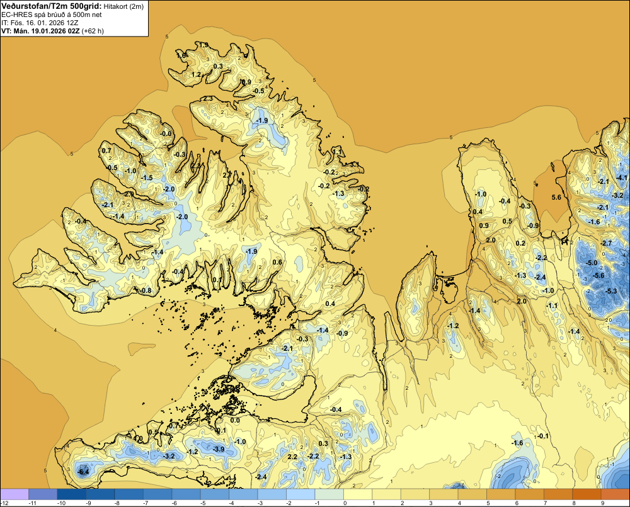Click the '5.6' temperature value over the fjord
This screenshot has height=507, width=630.
[x=556, y=197]
